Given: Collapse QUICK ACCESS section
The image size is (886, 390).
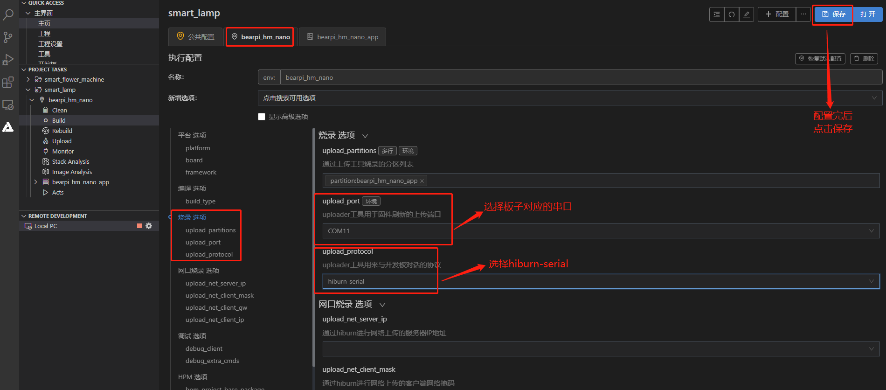Looking at the screenshot, I should click(x=24, y=3).
